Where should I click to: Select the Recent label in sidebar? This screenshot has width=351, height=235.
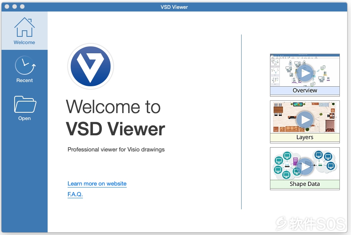tap(25, 81)
